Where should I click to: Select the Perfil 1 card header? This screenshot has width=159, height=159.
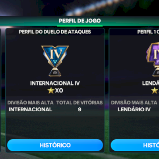(148, 32)
